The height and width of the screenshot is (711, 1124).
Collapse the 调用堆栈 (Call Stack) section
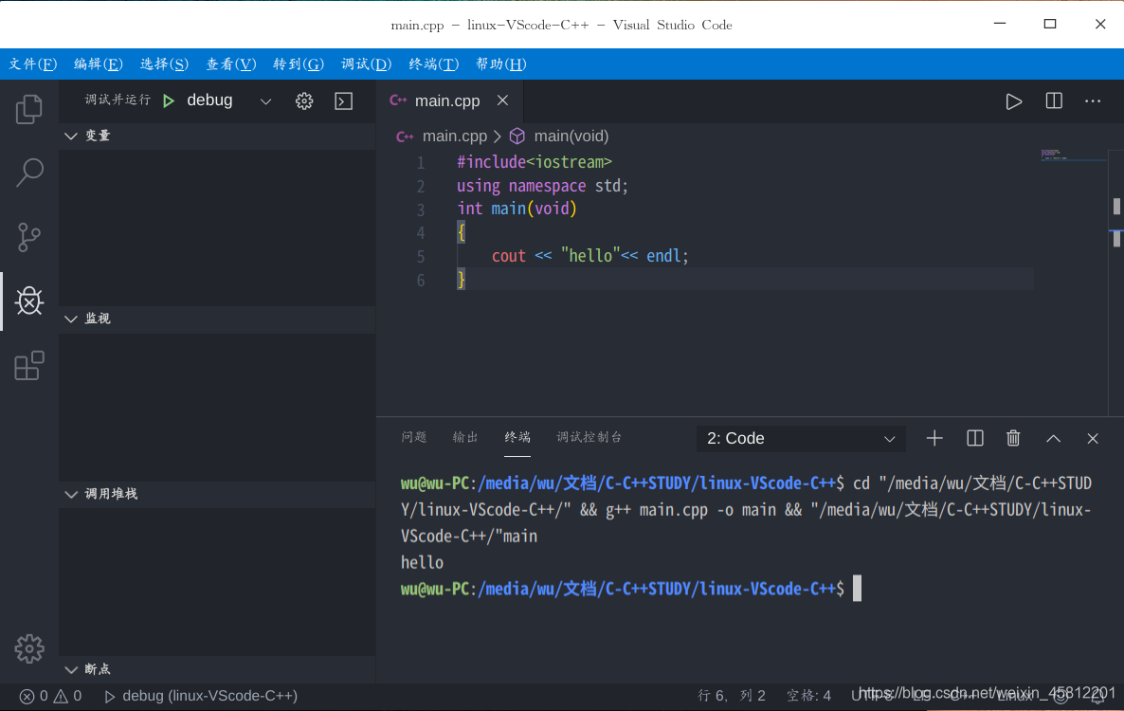tap(217, 494)
